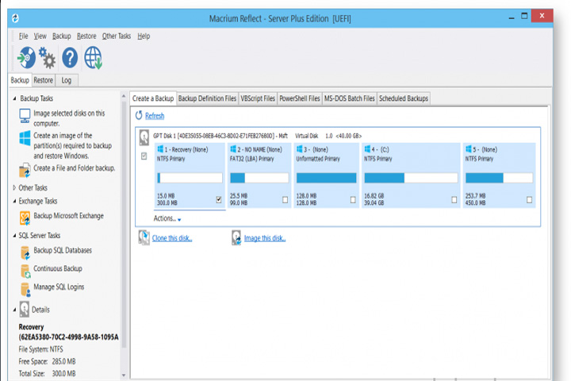Click Image selected disks on this computer

click(x=69, y=118)
